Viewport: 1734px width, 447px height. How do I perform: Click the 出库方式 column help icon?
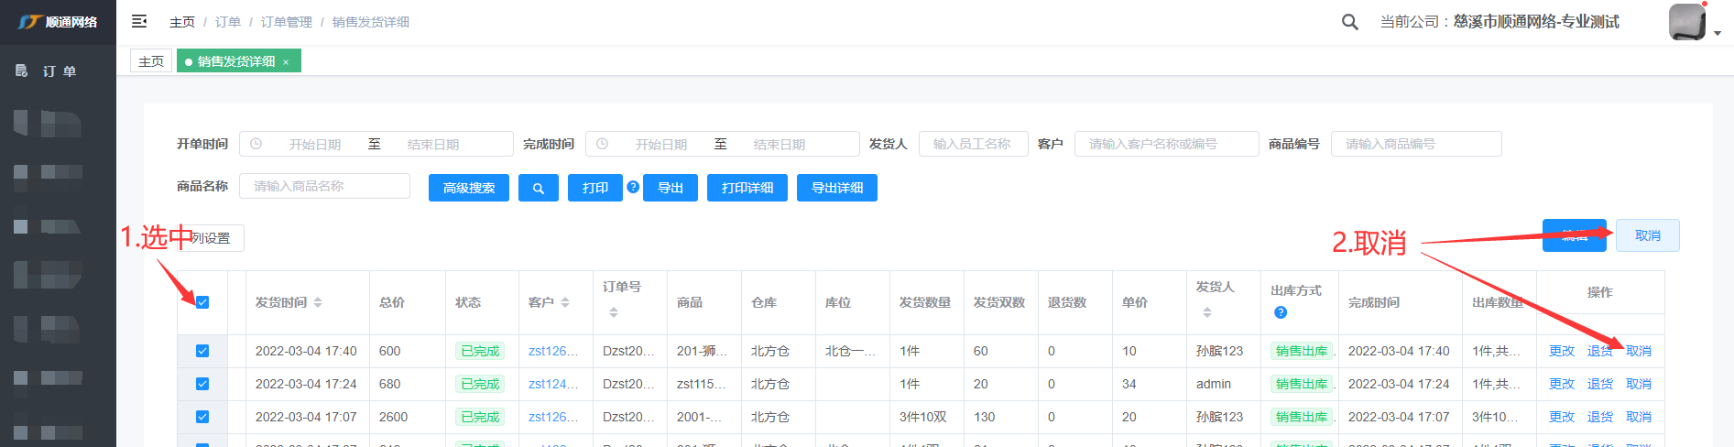pos(1281,312)
